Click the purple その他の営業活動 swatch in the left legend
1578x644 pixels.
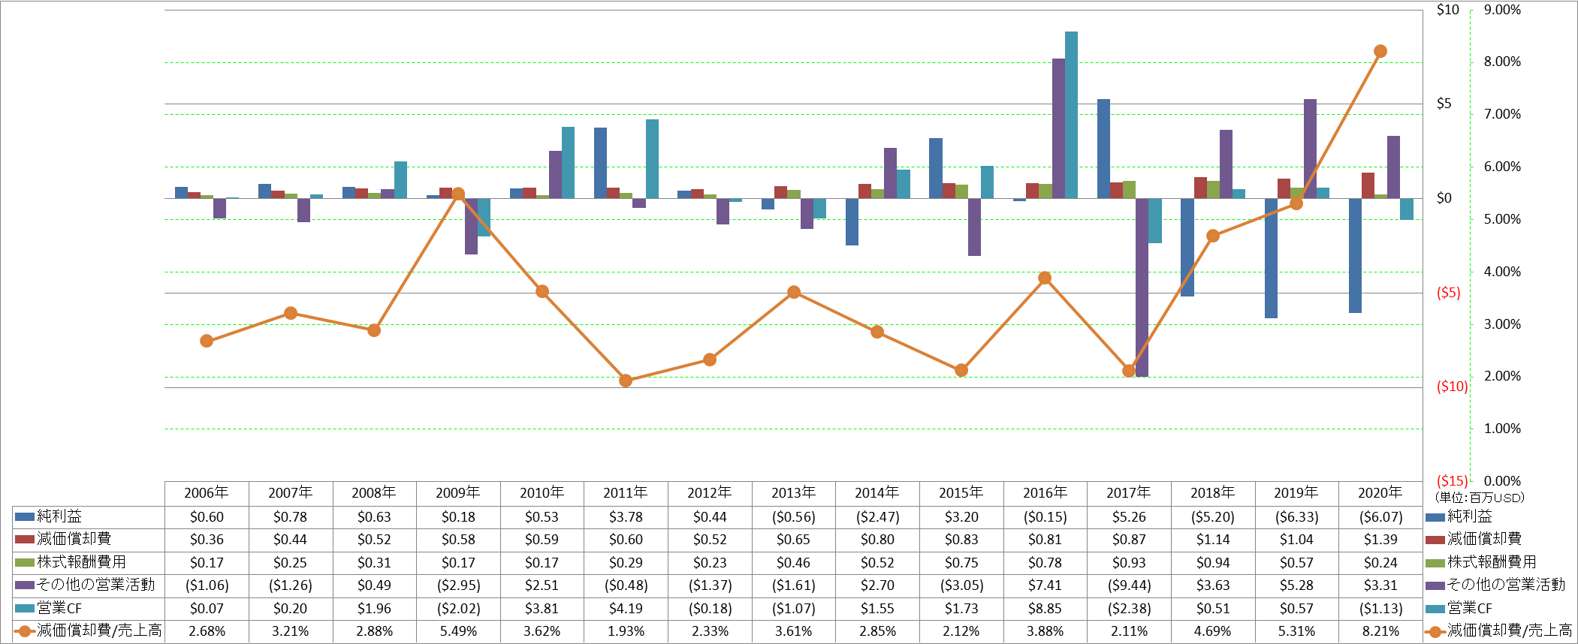[x=25, y=585]
